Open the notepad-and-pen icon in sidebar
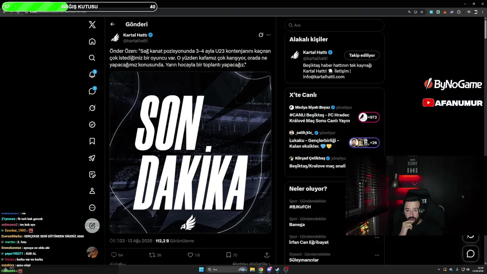 [x=92, y=175]
